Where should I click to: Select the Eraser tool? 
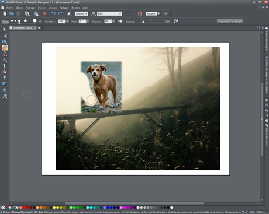[5, 48]
